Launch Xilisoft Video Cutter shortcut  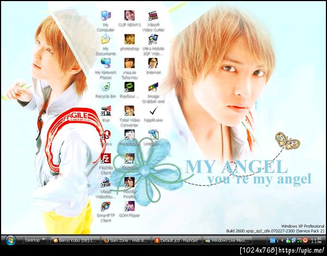tap(153, 16)
